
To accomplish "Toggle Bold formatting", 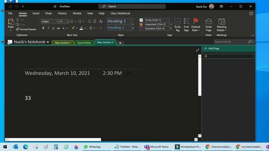I will tap(43, 28).
